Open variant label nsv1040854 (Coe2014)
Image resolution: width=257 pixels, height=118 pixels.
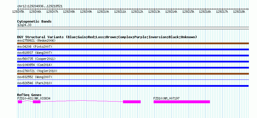pyautogui.click(x=35, y=65)
